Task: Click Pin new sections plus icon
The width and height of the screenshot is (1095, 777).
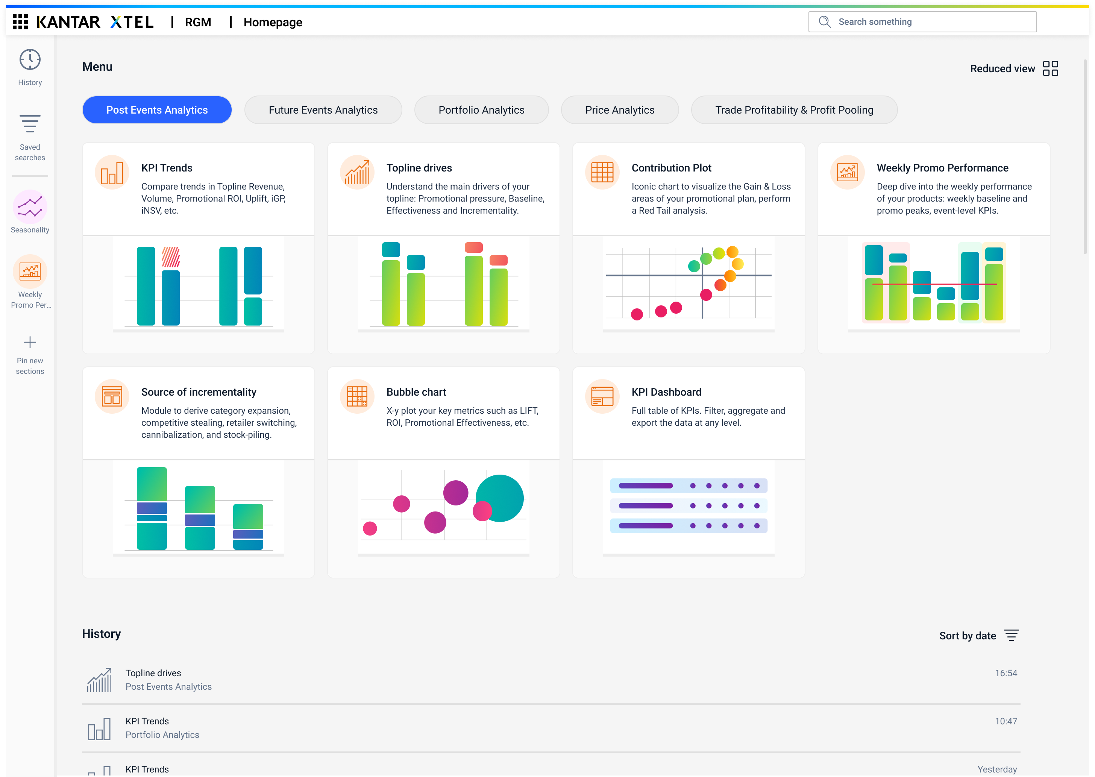Action: [x=30, y=342]
